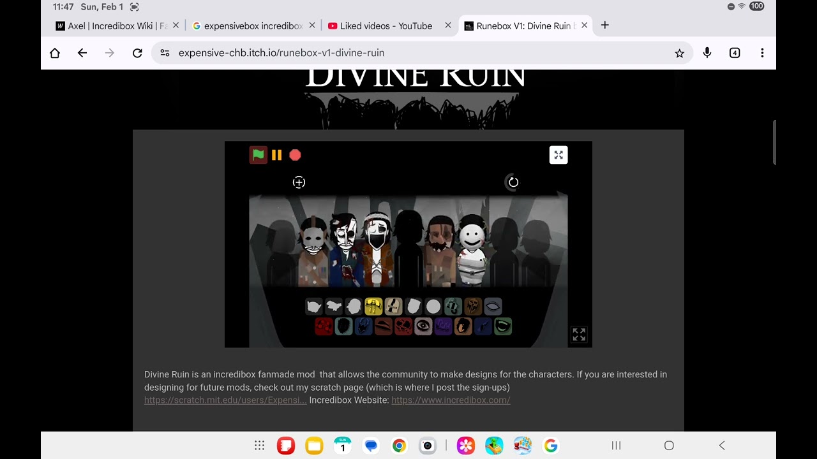This screenshot has width=817, height=459.
Task: Click the white masked character on stage
Action: pyautogui.click(x=313, y=251)
